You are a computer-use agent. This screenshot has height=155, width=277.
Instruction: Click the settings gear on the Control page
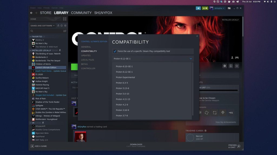225,66
